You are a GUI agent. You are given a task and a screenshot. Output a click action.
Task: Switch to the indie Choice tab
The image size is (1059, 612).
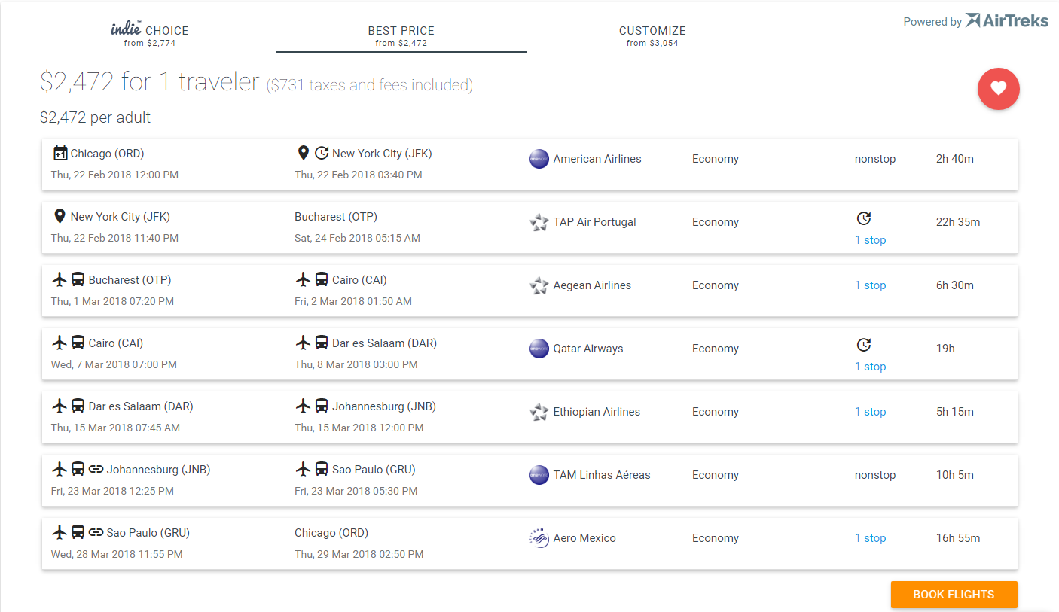pyautogui.click(x=149, y=35)
